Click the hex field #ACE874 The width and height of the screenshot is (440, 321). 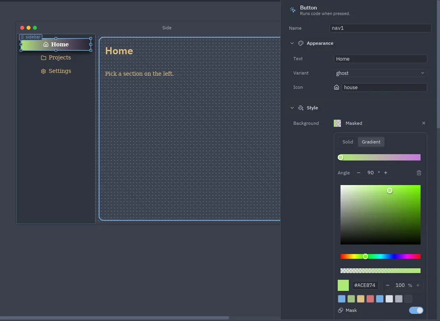coord(365,285)
